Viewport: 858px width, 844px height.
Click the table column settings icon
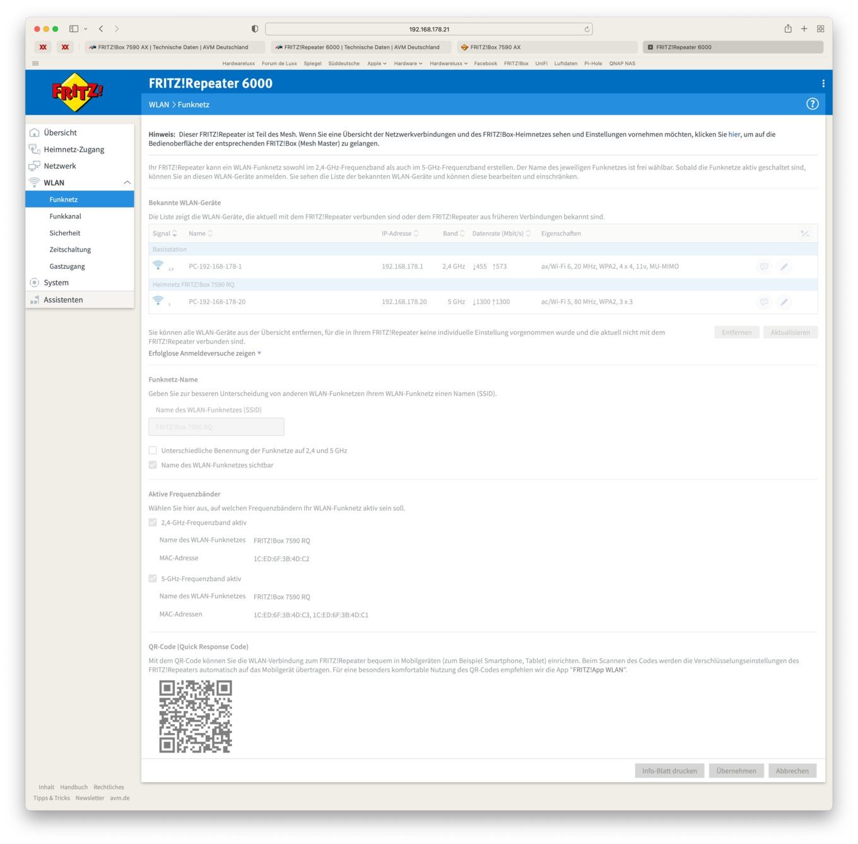click(805, 233)
